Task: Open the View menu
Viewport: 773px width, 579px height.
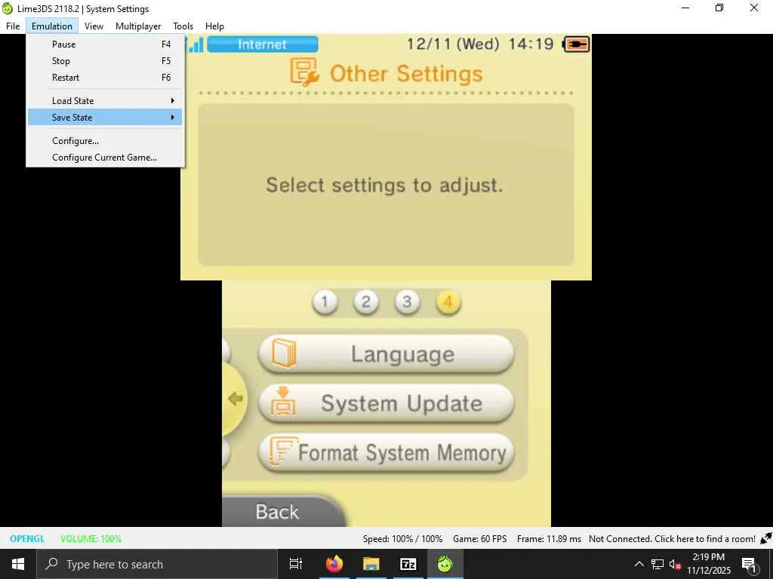Action: tap(94, 26)
